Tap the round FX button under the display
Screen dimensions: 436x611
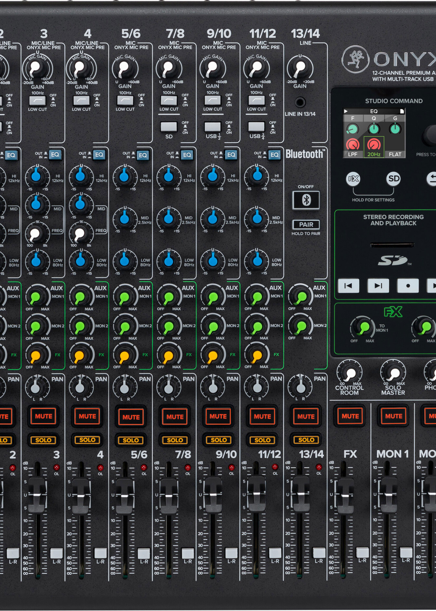point(353,179)
